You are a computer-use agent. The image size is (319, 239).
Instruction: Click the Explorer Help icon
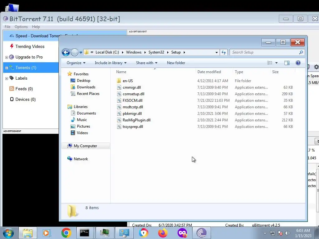click(x=298, y=63)
